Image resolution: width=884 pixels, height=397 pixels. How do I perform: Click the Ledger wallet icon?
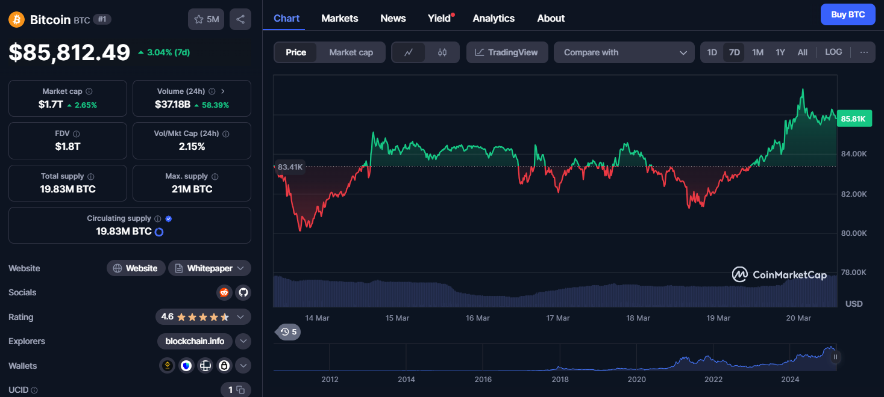pos(205,365)
